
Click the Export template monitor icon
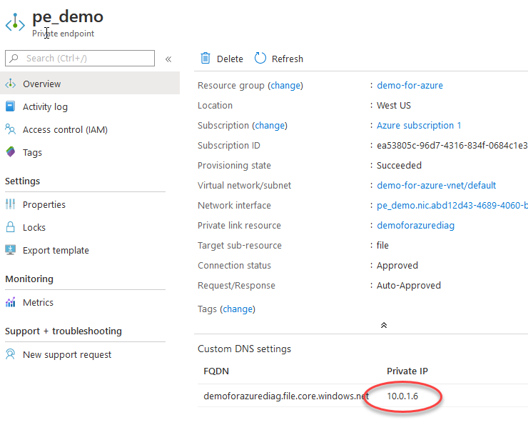11,250
